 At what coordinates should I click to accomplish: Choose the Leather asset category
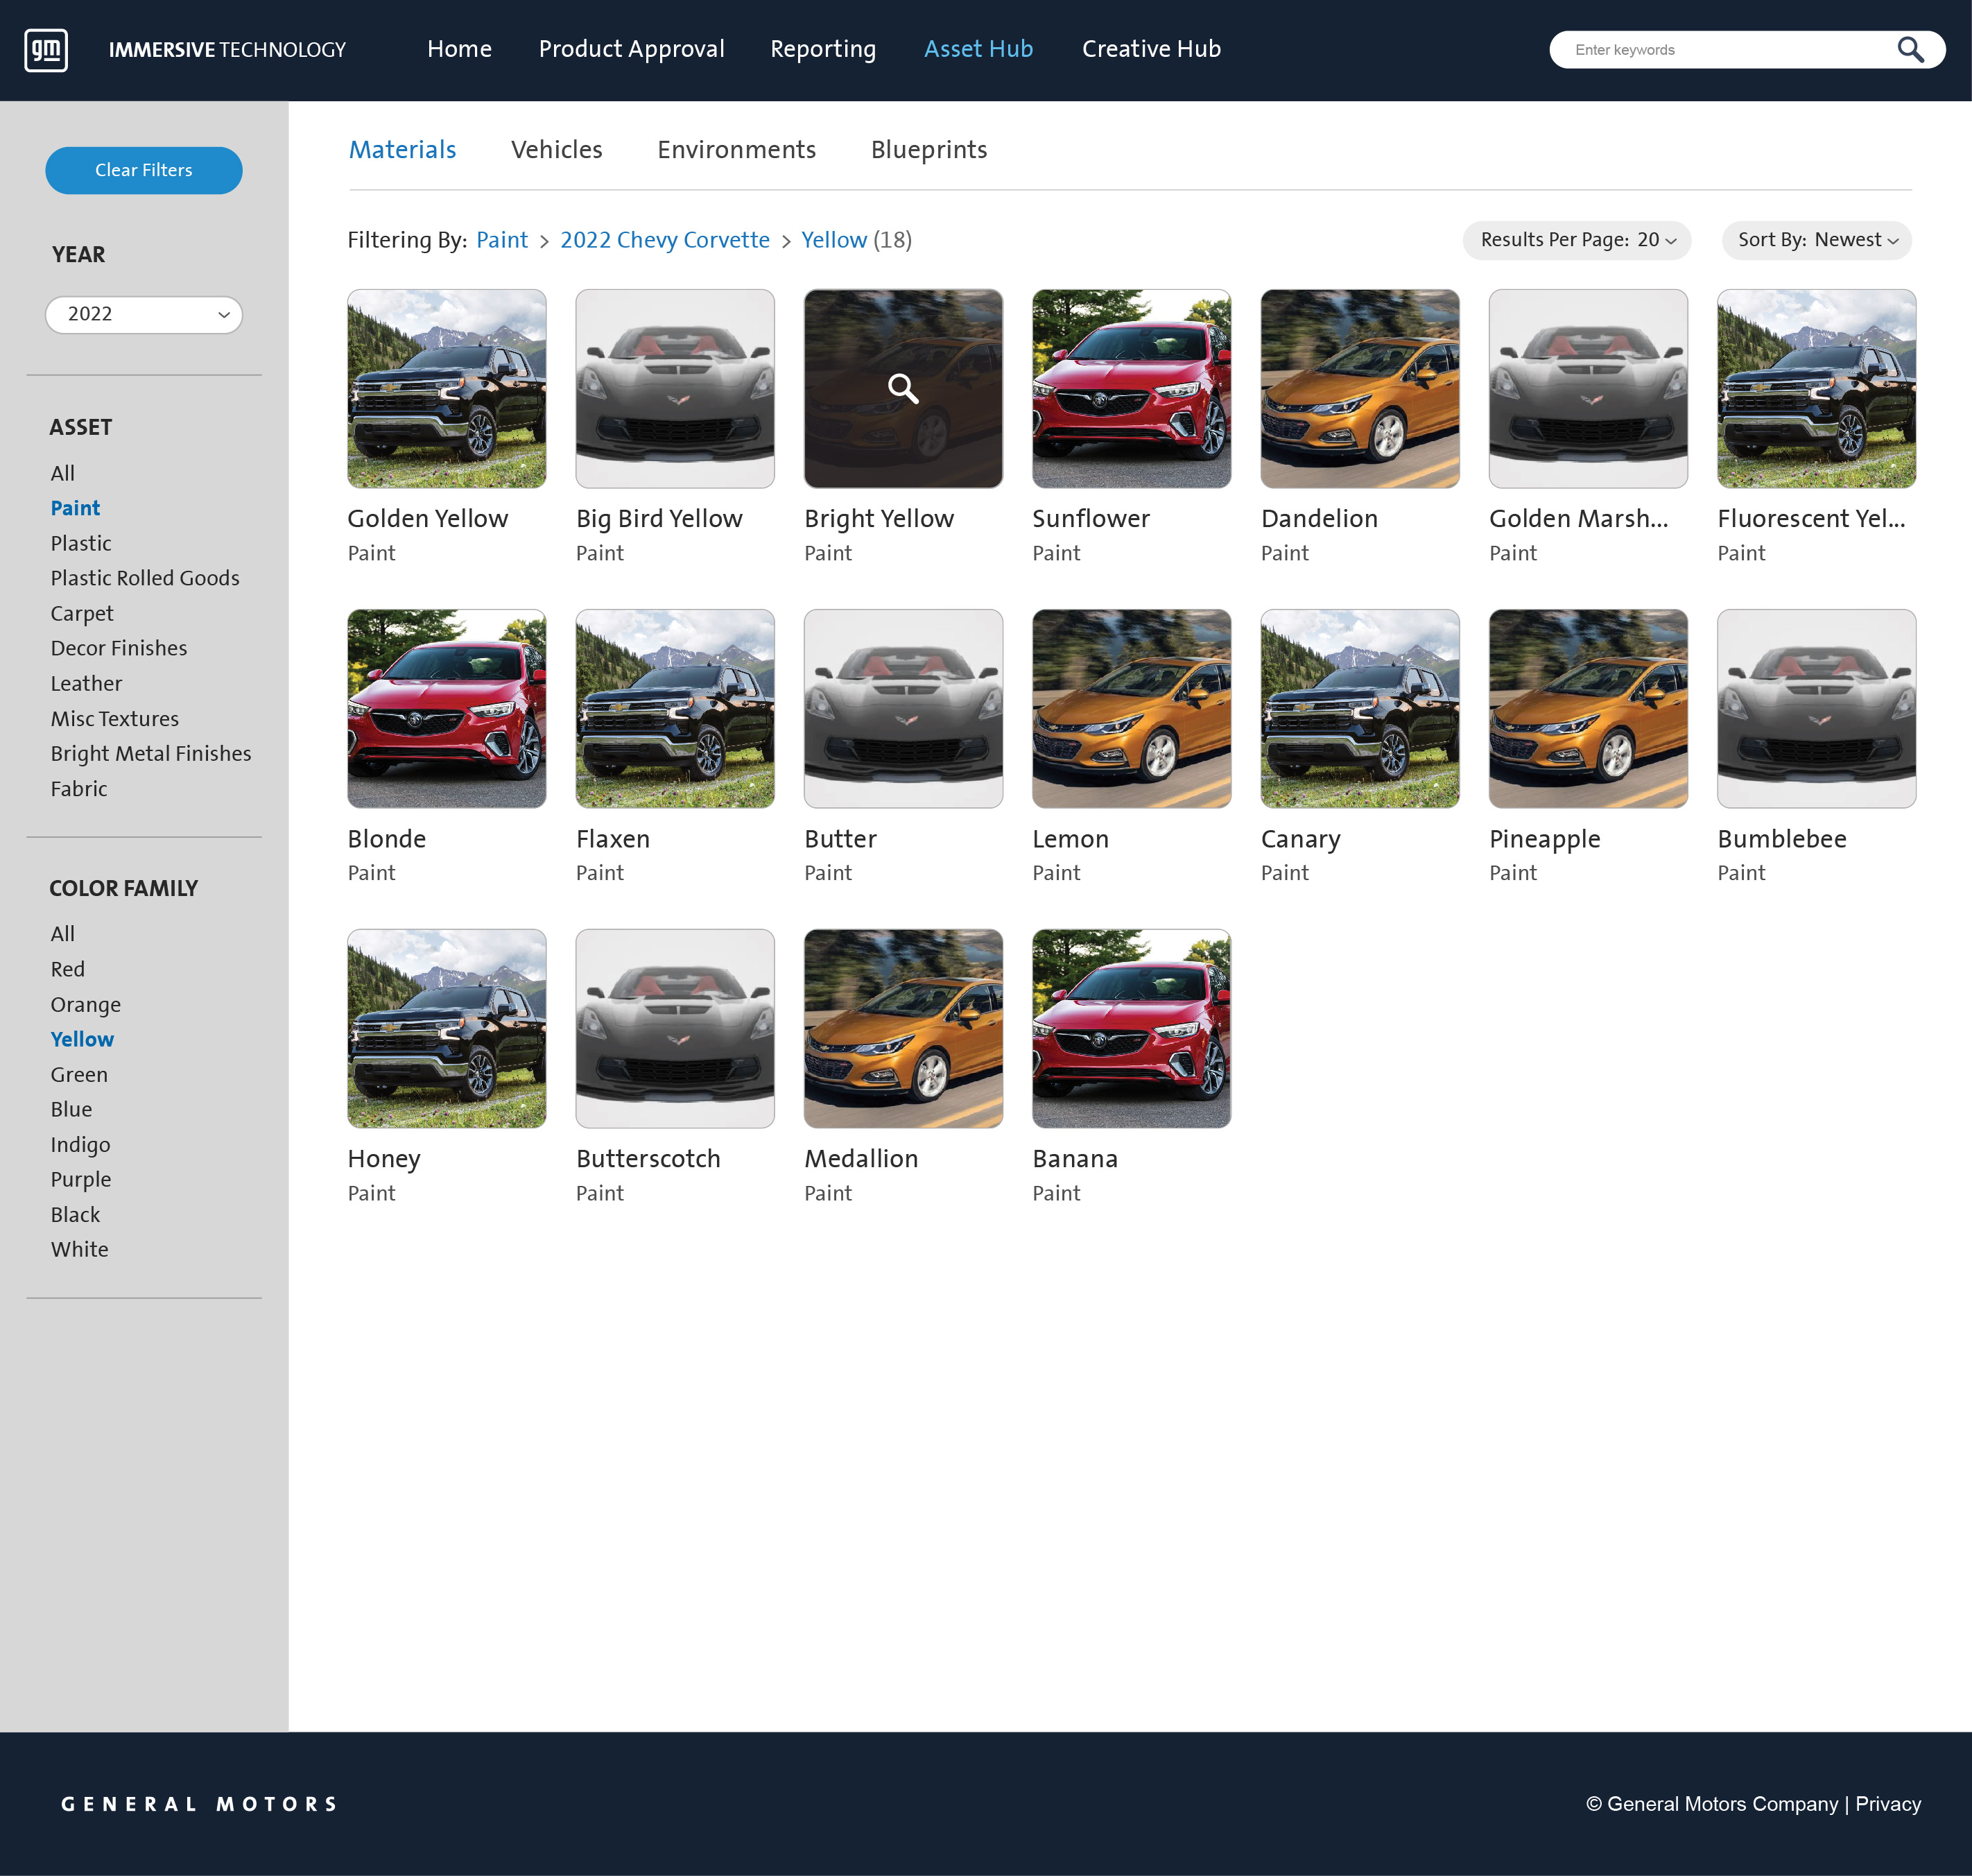tap(86, 683)
